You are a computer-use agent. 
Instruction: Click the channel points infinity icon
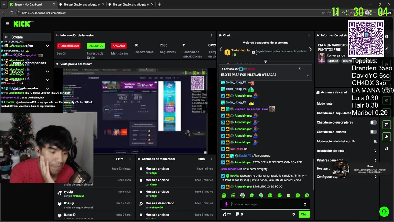pos(227,214)
